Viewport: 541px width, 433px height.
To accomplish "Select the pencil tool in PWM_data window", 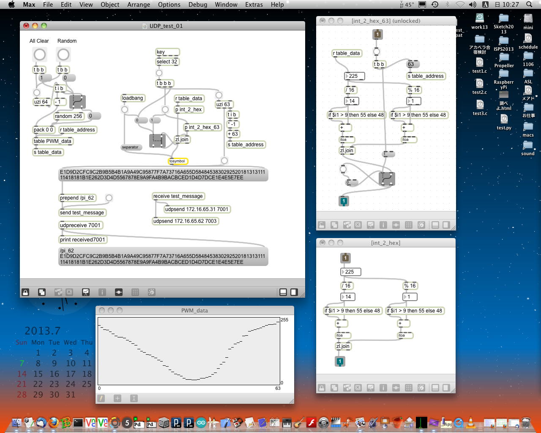I will click(101, 398).
